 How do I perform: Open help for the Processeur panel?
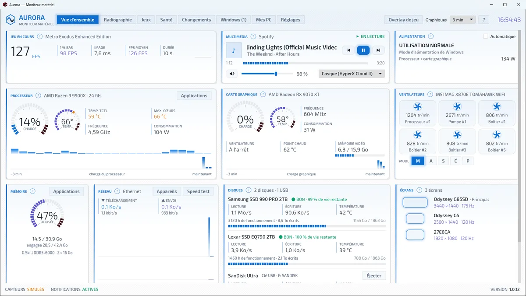(39, 95)
